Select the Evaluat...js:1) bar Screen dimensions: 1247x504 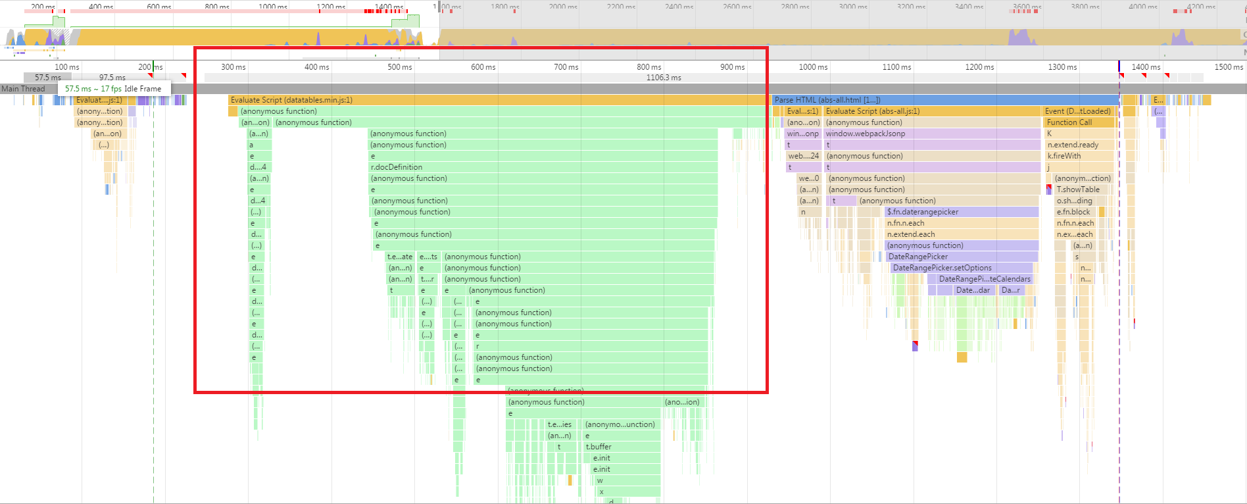click(100, 100)
